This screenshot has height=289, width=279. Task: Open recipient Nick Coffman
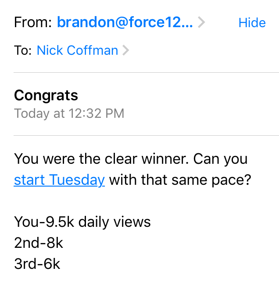pos(77,50)
